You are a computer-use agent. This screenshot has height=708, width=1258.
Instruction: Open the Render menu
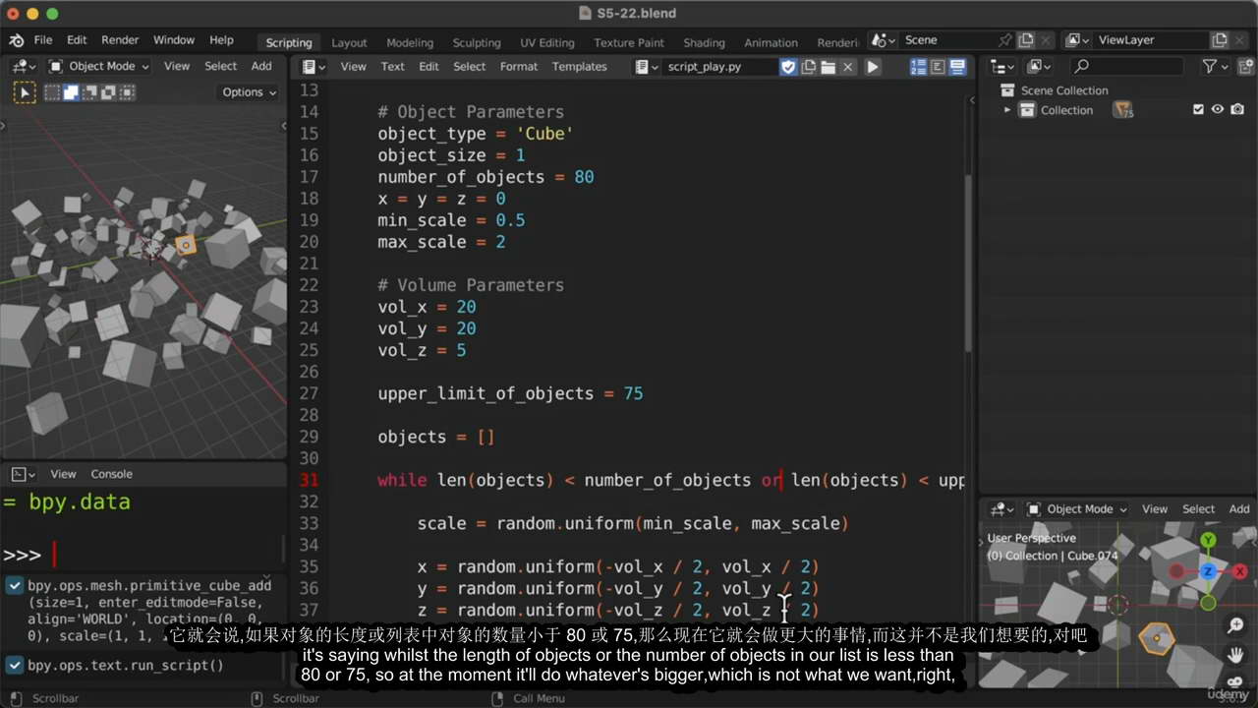point(120,40)
